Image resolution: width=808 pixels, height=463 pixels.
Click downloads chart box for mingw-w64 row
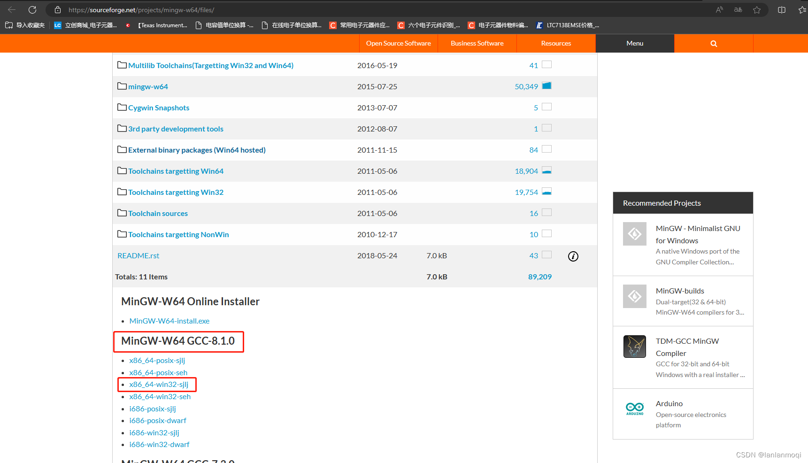[546, 85]
